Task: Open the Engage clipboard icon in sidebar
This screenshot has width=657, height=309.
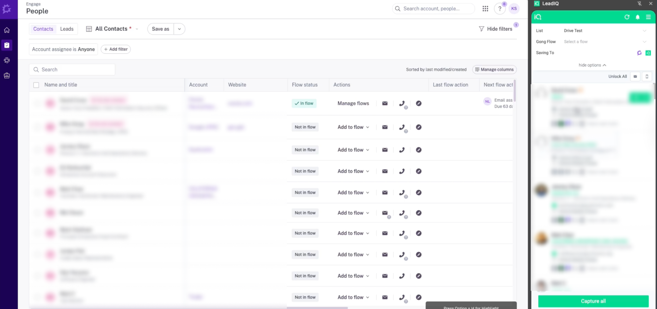Action: [7, 45]
